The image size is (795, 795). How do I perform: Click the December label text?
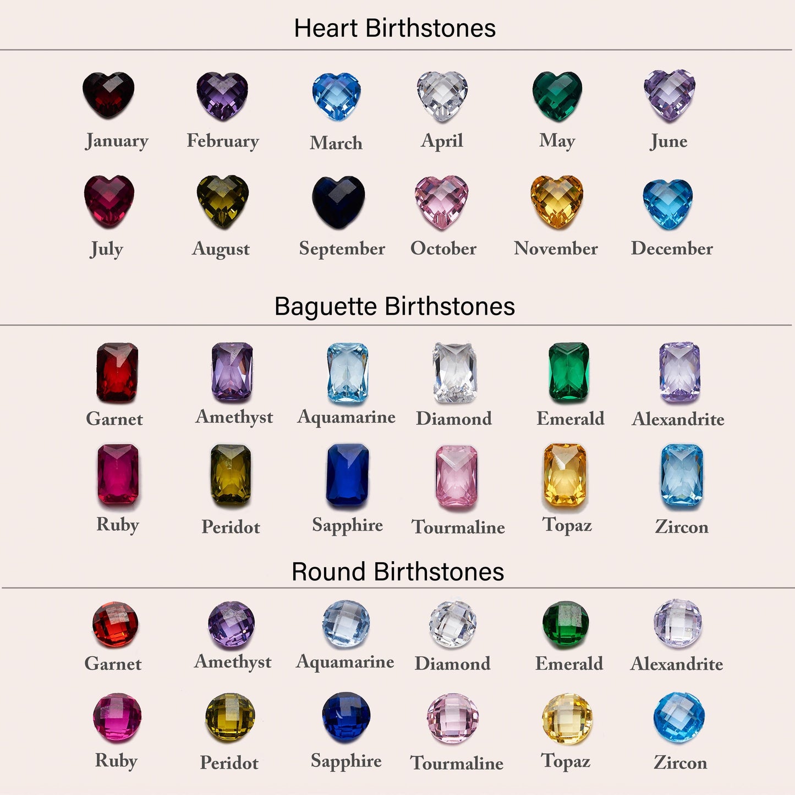click(x=672, y=248)
